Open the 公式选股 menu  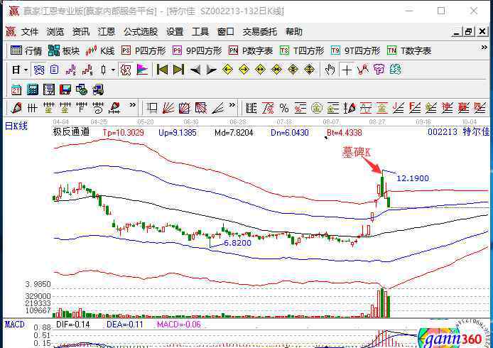pyautogui.click(x=141, y=32)
